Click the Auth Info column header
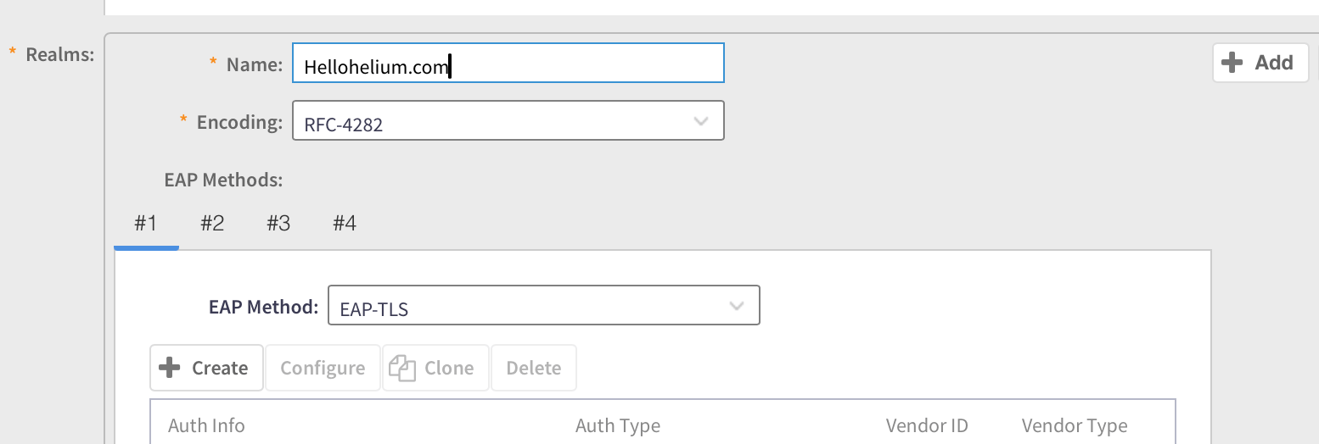The image size is (1319, 444). 206,425
